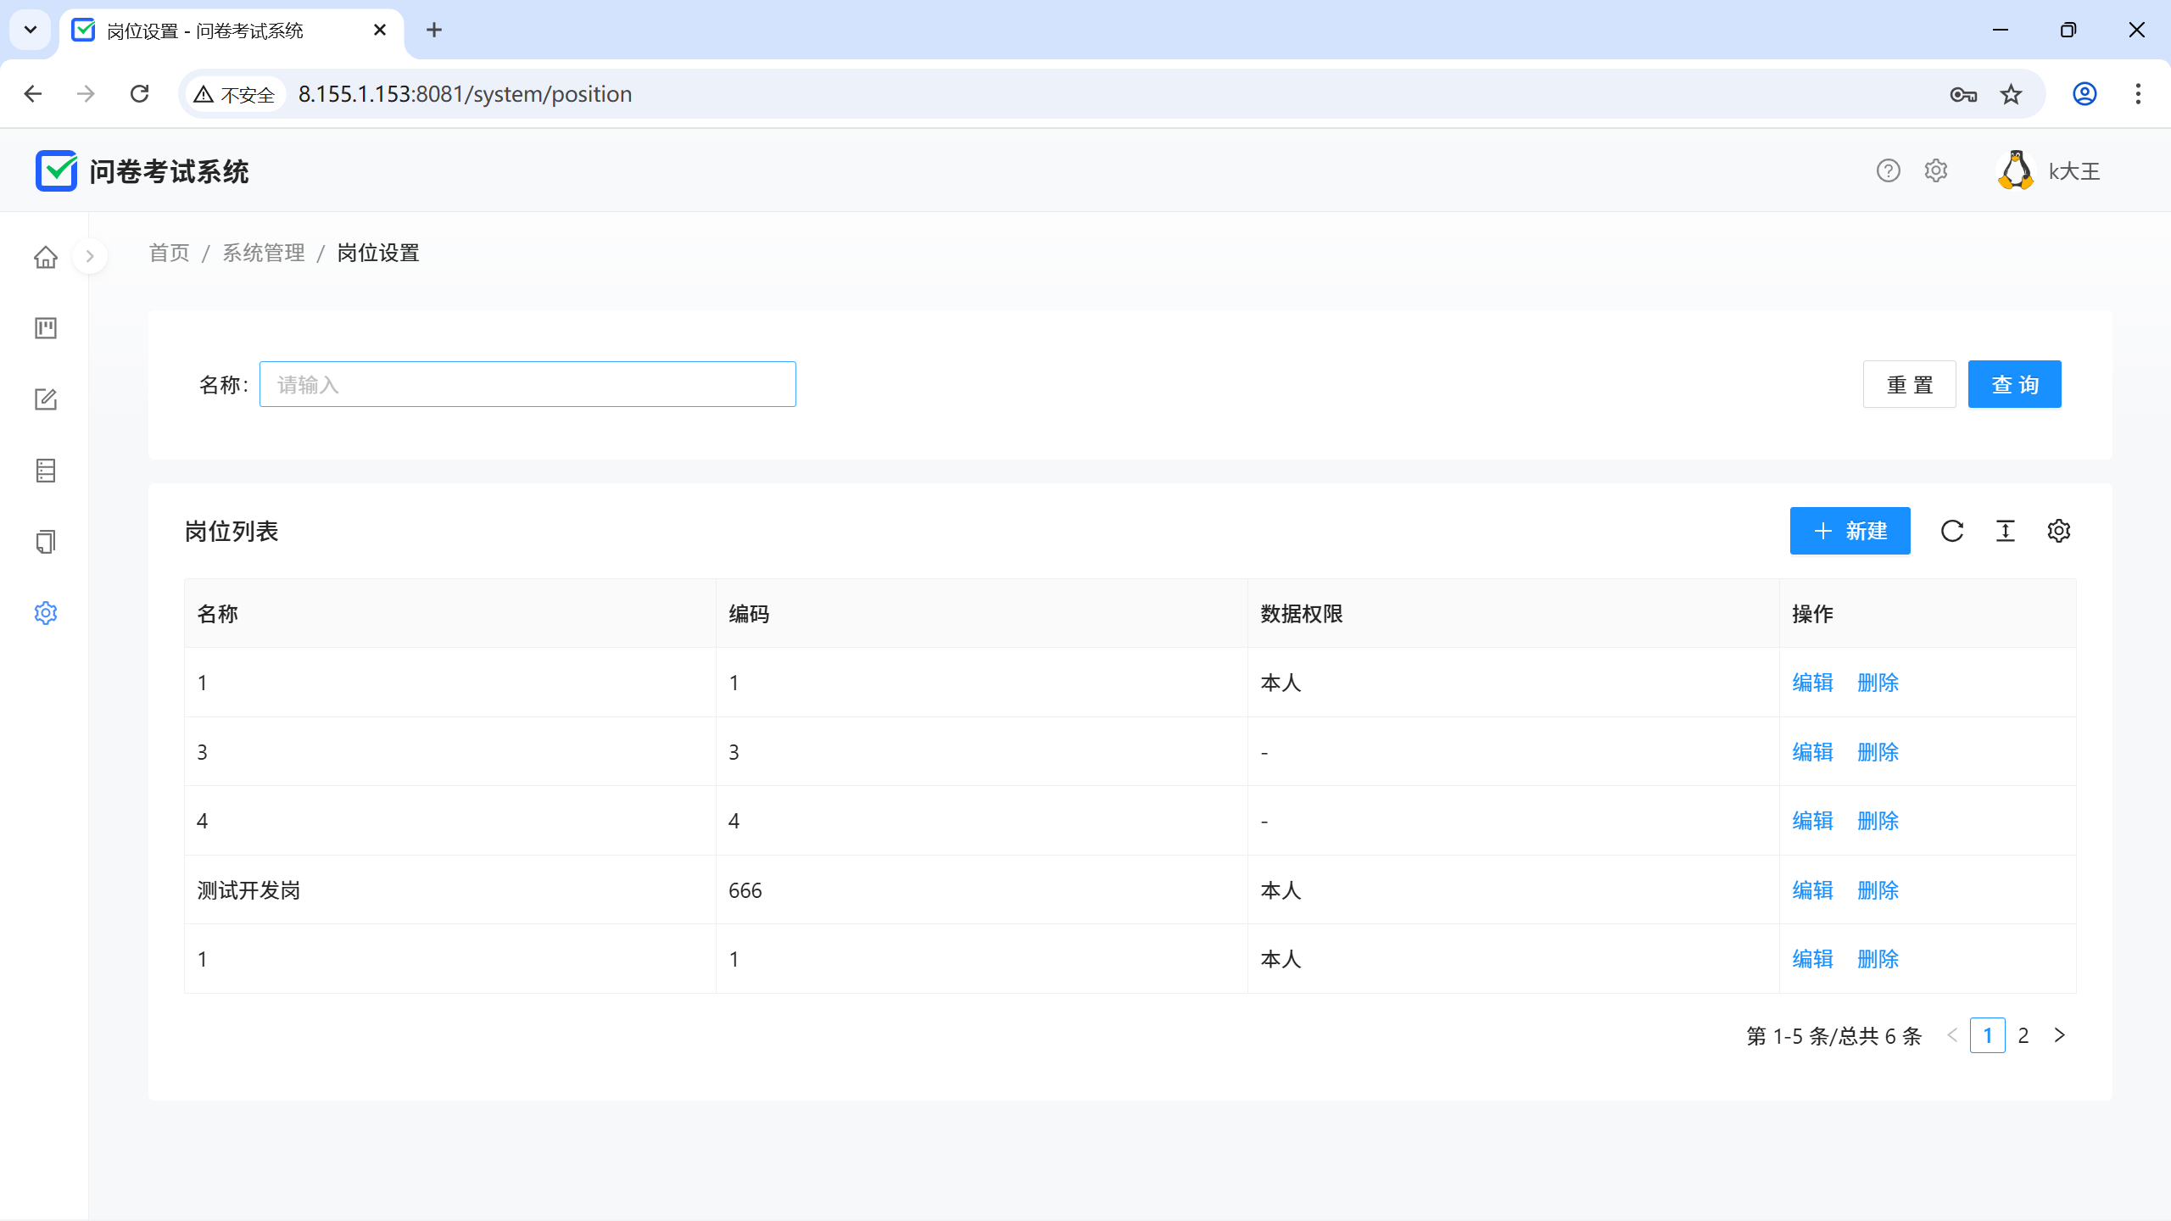The width and height of the screenshot is (2171, 1221).
Task: Switch to page 2 of table
Action: coord(2023,1035)
